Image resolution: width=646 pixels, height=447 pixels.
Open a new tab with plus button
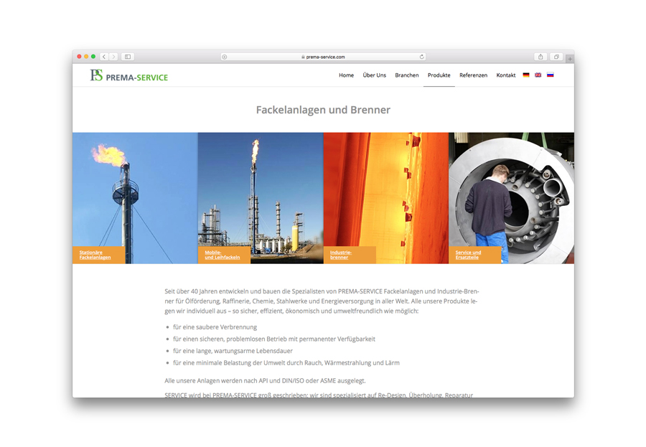coord(570,59)
